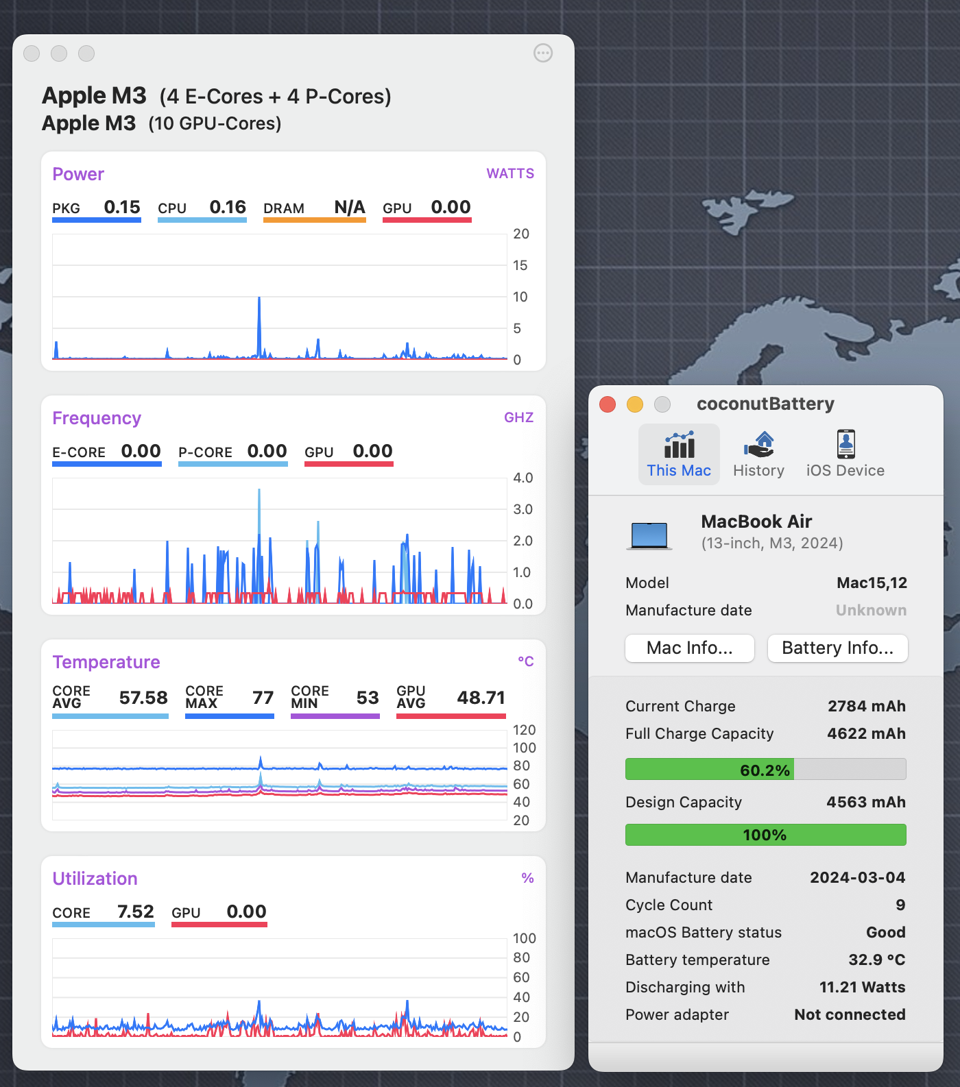Click the Discharging with 11.21 Watts value
The width and height of the screenshot is (960, 1087).
click(x=863, y=988)
